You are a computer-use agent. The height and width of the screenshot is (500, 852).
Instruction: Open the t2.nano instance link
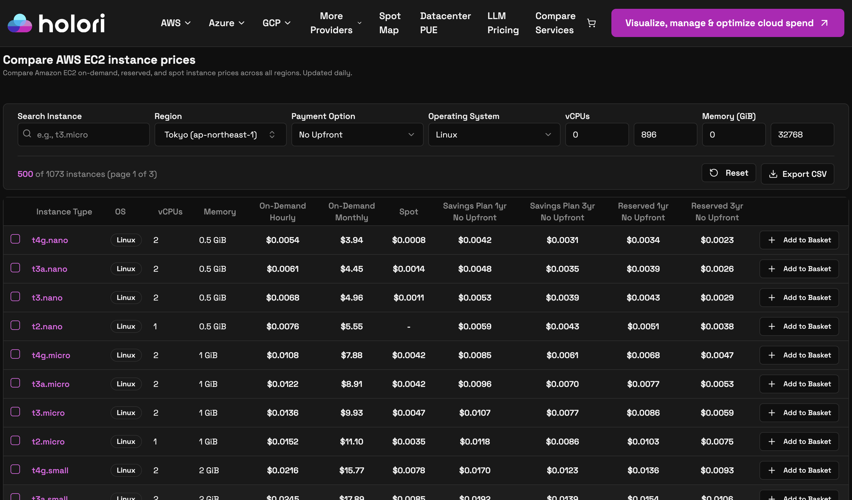click(47, 327)
